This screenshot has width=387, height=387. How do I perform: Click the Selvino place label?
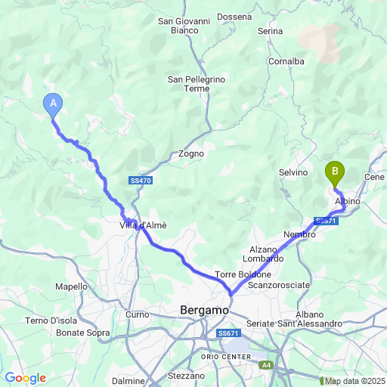point(293,172)
